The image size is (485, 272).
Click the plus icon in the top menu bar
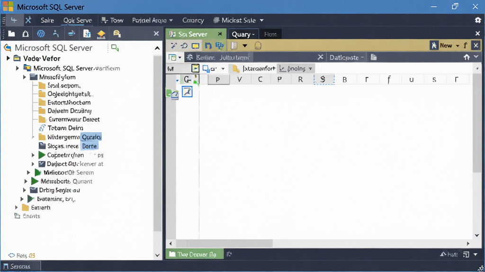[x=14, y=20]
